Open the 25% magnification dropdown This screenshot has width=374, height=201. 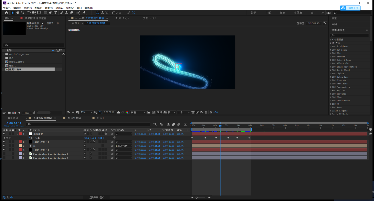pos(86,112)
